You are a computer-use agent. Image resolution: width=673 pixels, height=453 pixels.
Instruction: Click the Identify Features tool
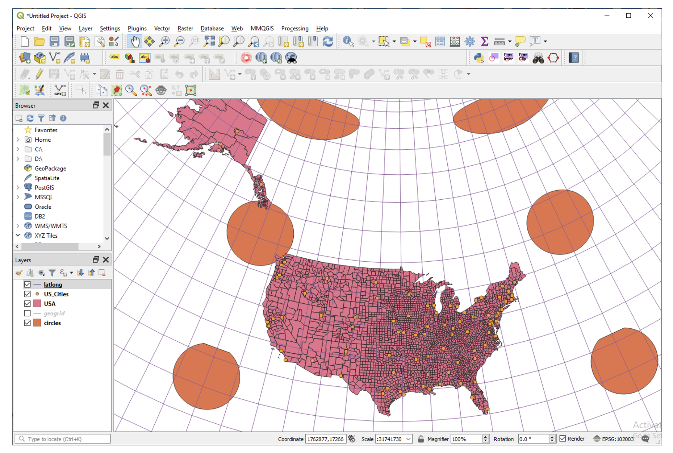coord(348,41)
